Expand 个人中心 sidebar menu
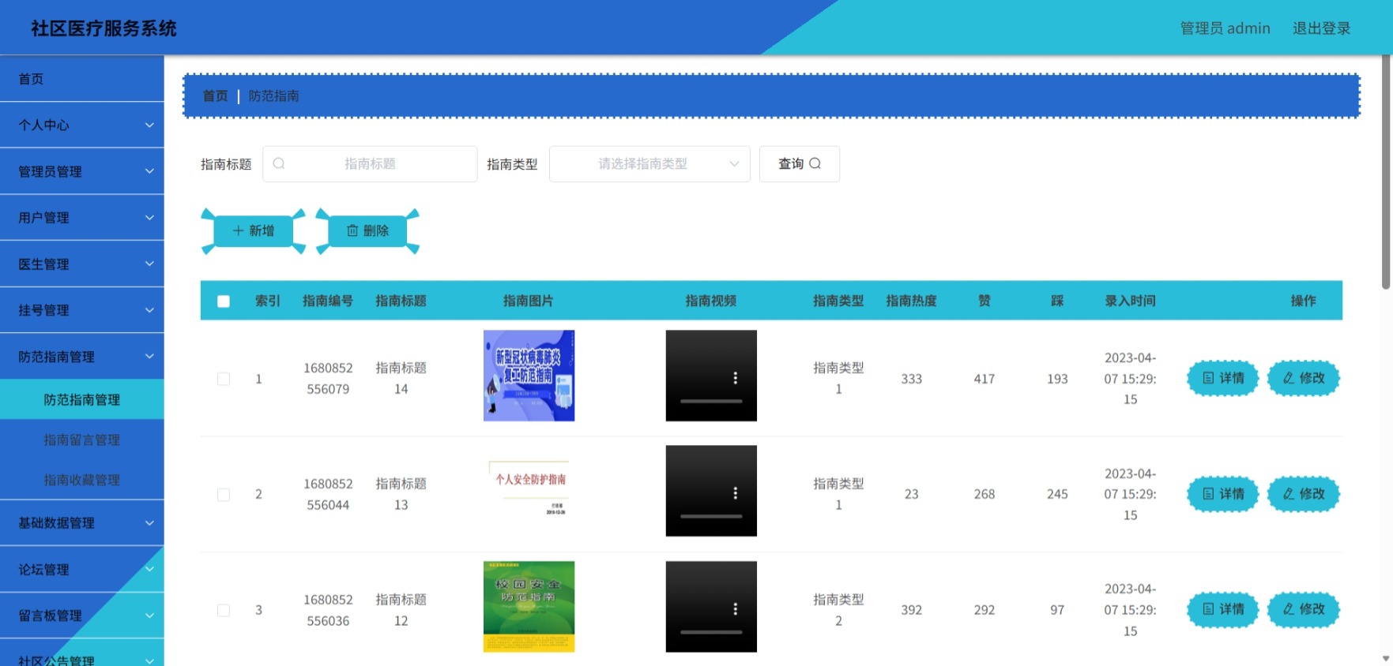1393x666 pixels. (82, 125)
